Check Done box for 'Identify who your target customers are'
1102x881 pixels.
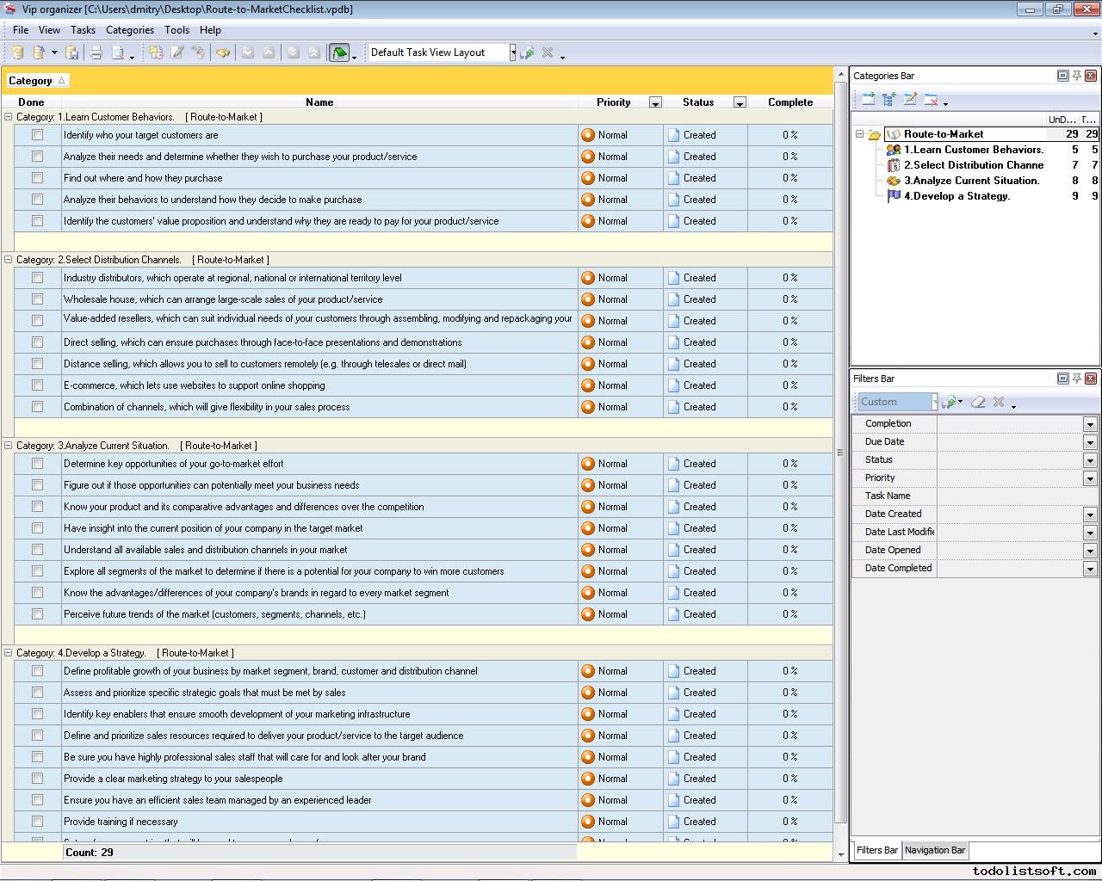pos(37,135)
